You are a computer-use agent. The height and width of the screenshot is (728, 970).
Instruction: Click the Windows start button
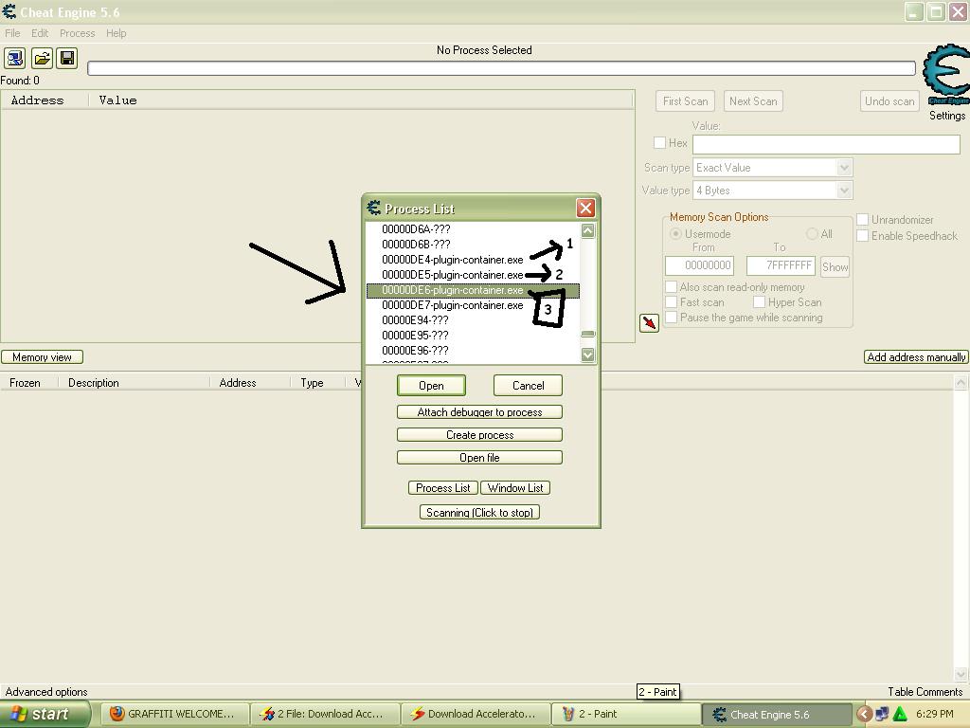click(44, 714)
